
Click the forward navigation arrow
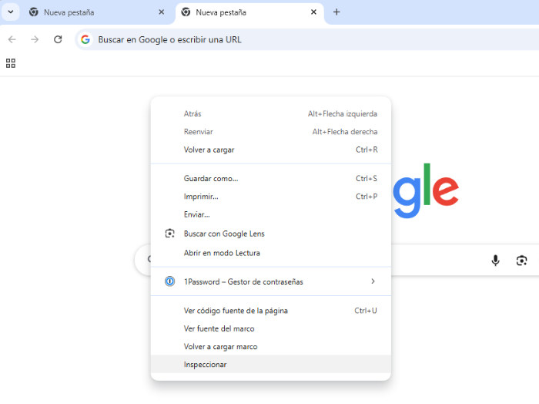point(35,39)
